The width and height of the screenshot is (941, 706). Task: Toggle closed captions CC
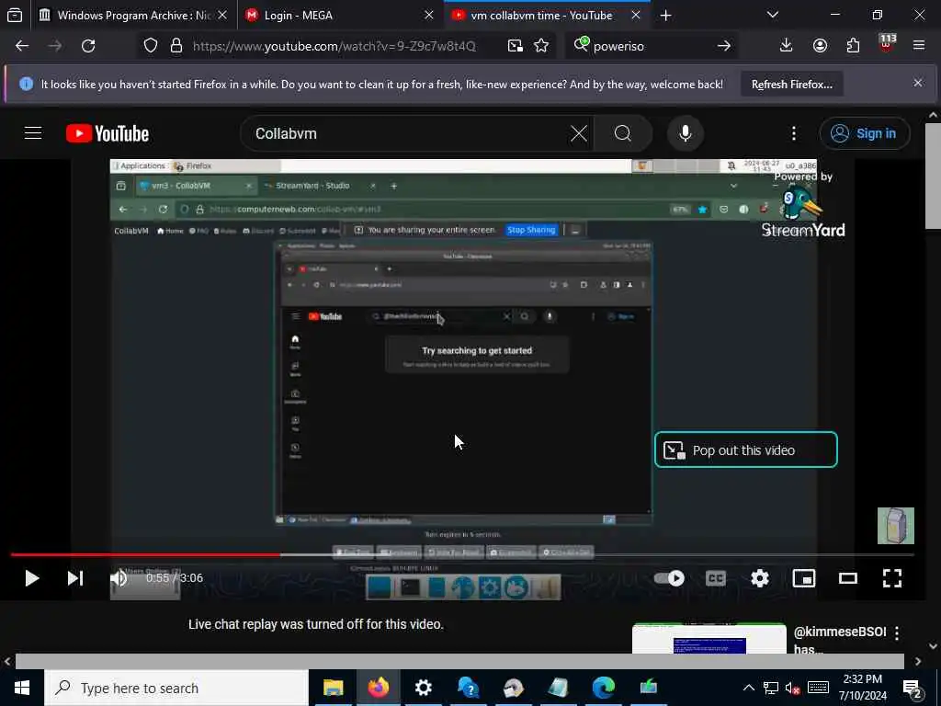(x=715, y=578)
